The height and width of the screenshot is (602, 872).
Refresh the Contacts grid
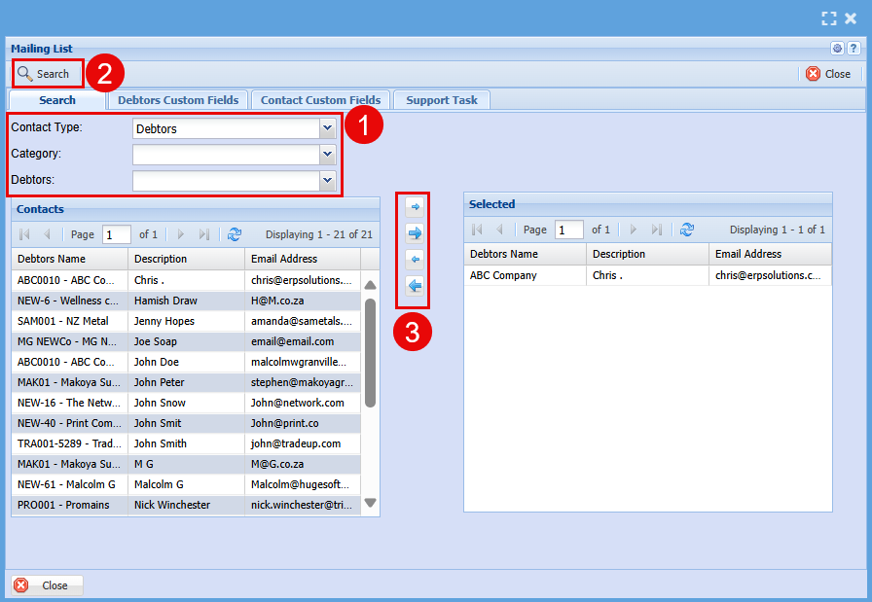[235, 234]
